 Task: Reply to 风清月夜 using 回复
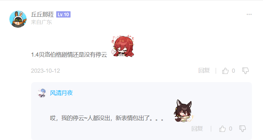pyautogui.click(x=197, y=129)
